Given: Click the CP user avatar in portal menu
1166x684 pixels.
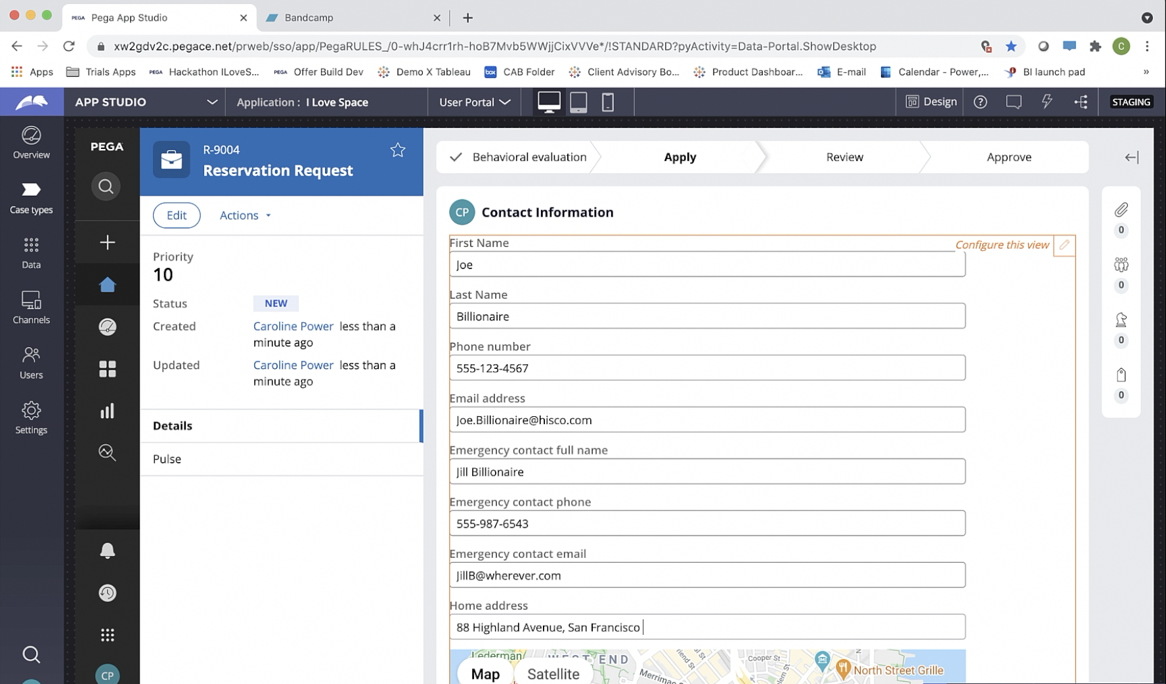Looking at the screenshot, I should 107,675.
